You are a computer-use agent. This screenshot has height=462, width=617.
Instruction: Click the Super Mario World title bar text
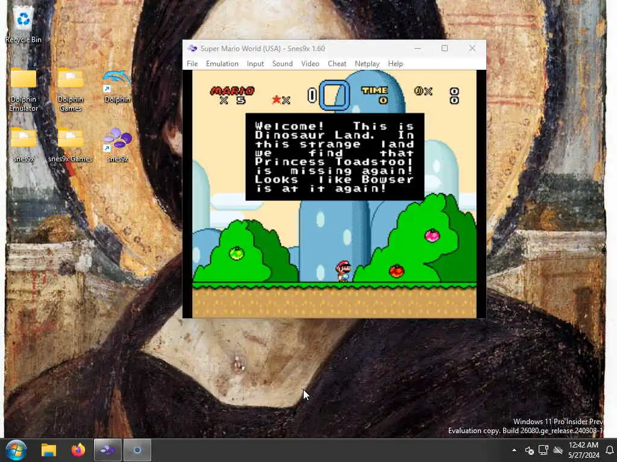click(x=263, y=48)
